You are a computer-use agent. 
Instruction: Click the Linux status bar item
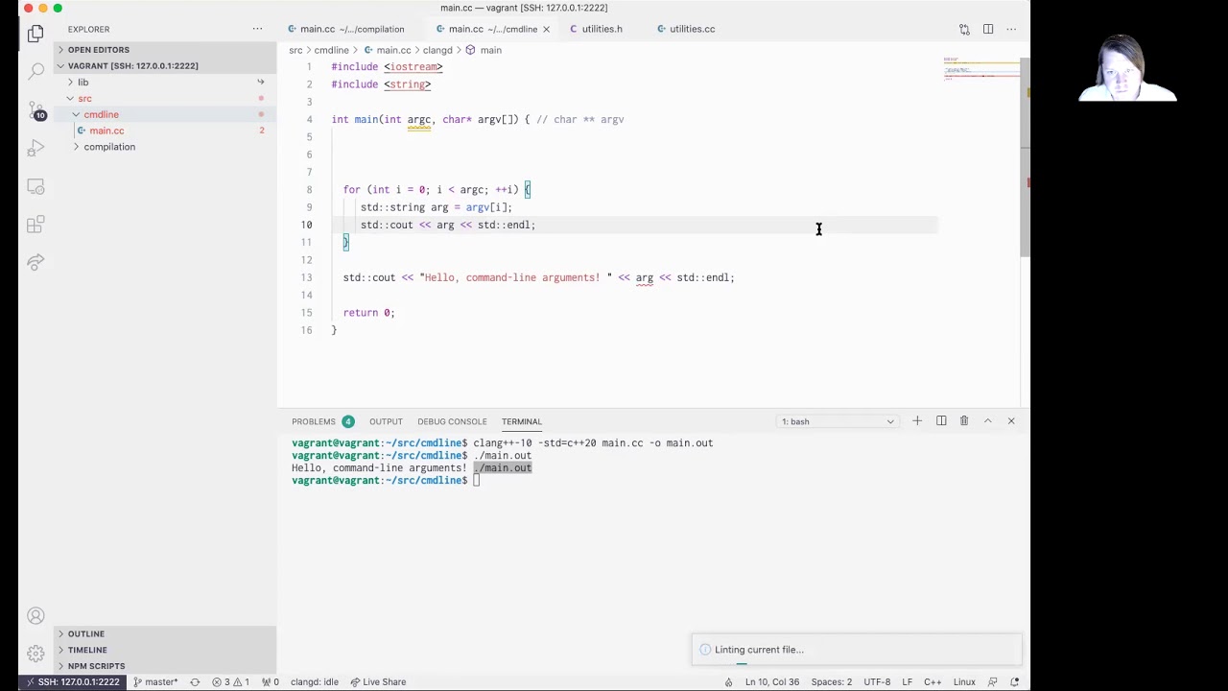pos(964,682)
